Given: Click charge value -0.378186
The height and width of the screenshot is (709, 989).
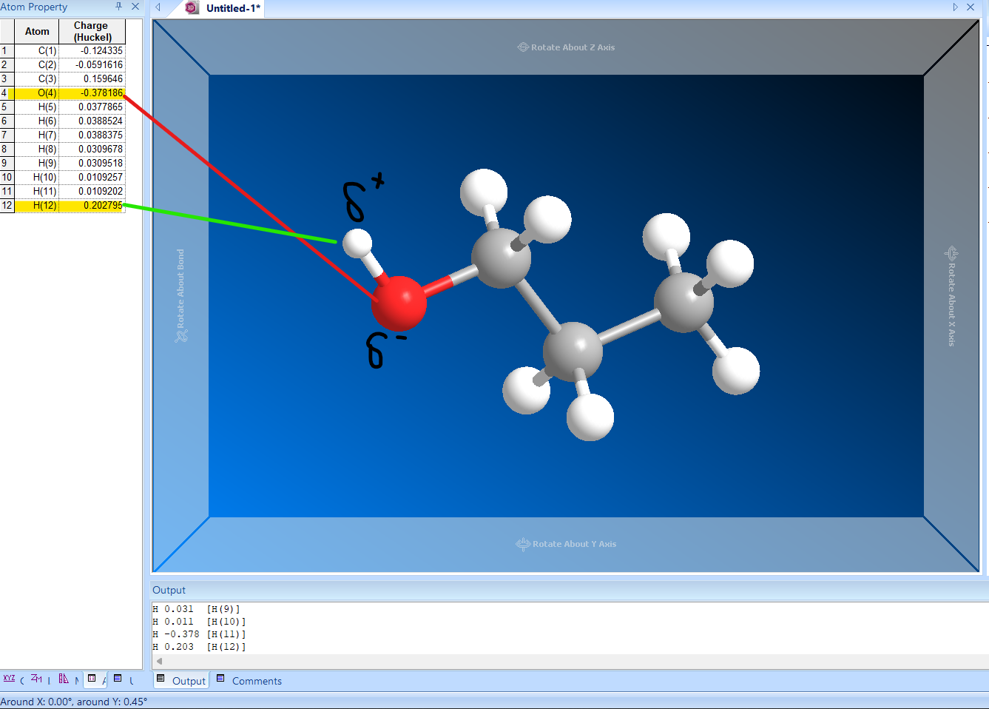Looking at the screenshot, I should [x=92, y=93].
